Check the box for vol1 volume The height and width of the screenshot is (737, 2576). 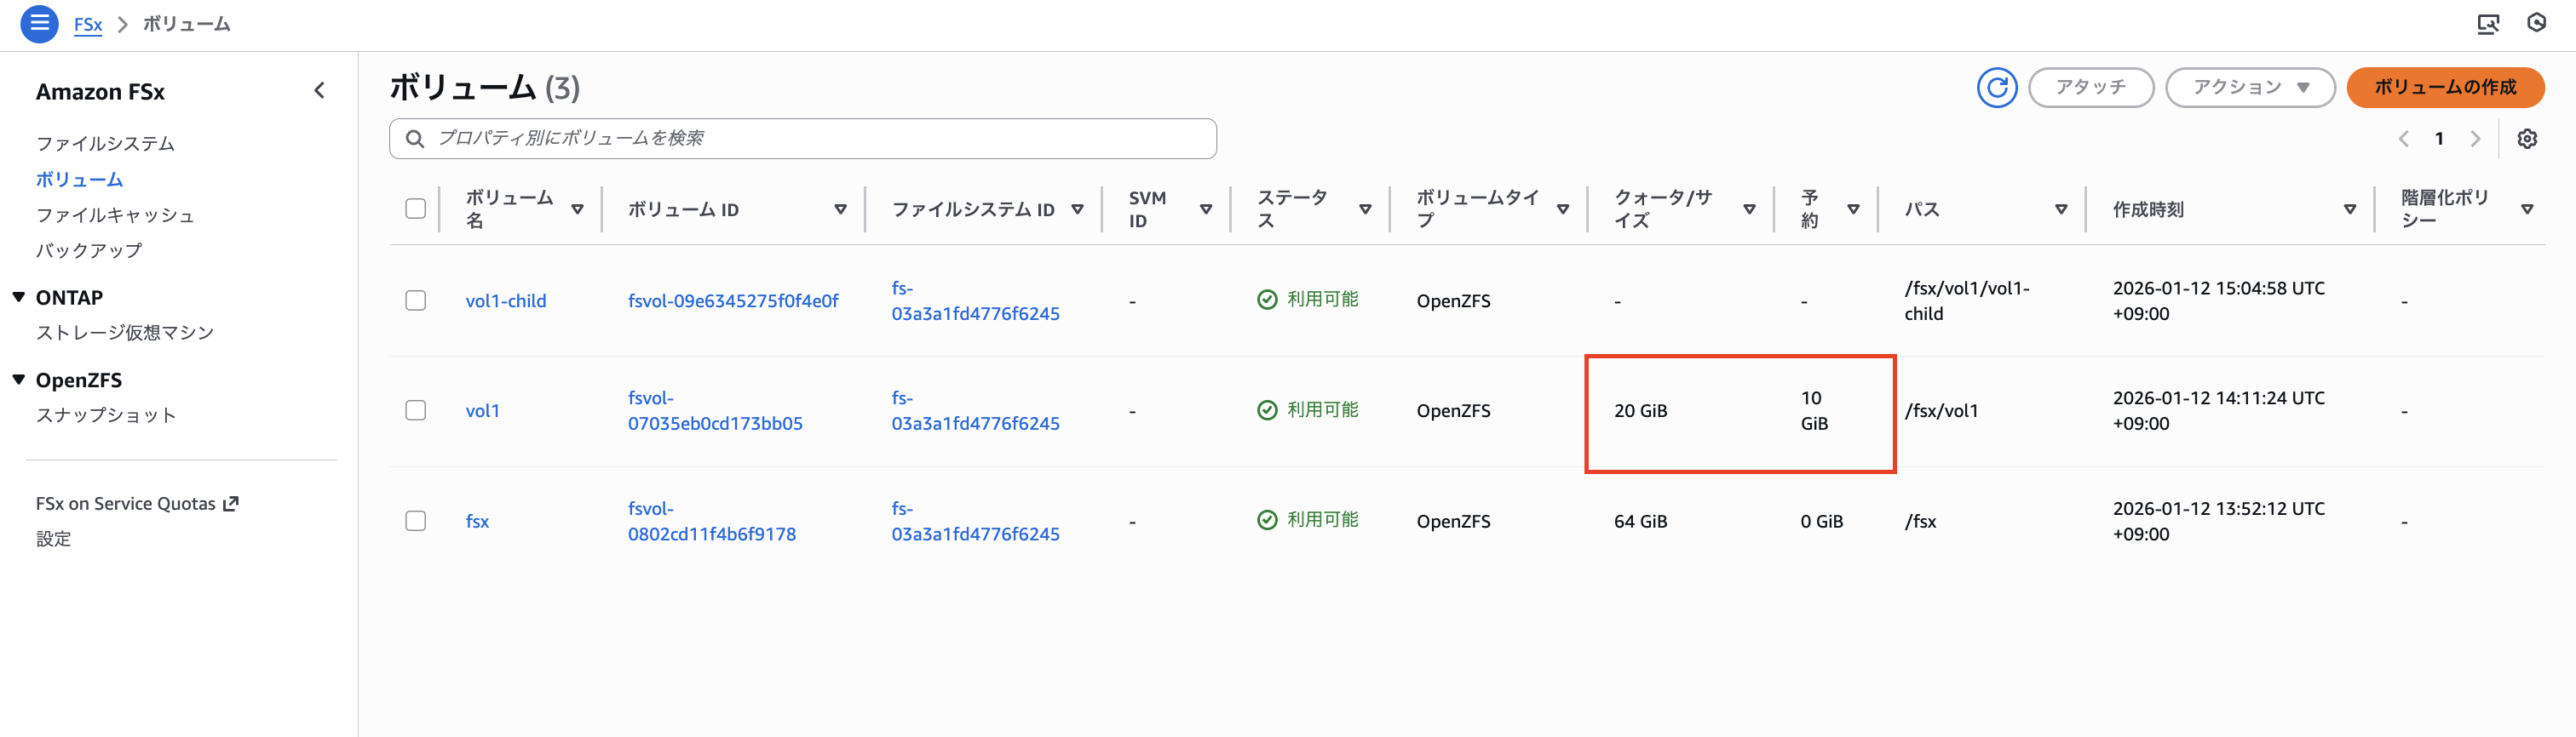pos(415,410)
